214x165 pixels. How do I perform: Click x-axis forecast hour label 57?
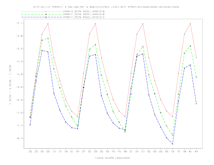[143, 152]
